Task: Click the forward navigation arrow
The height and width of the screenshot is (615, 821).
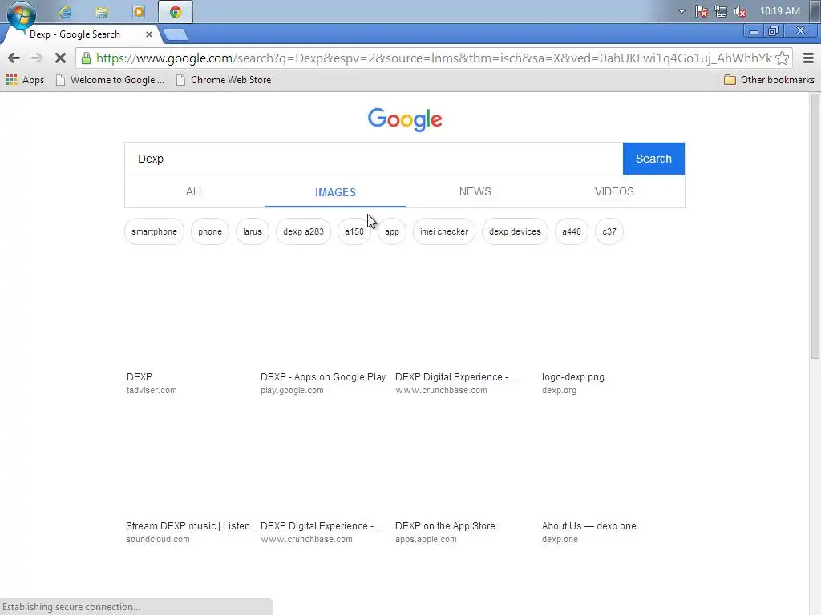Action: pos(37,58)
